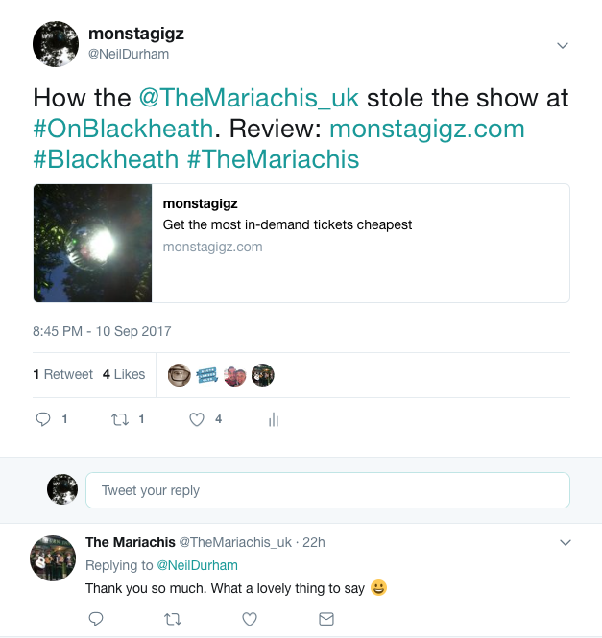Open the @TheMariachis_uk mention link

(x=249, y=98)
